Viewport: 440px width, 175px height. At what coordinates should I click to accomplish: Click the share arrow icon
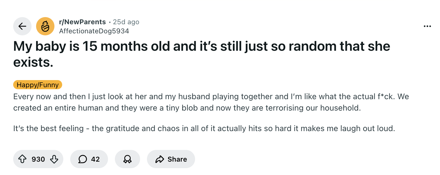tap(160, 159)
